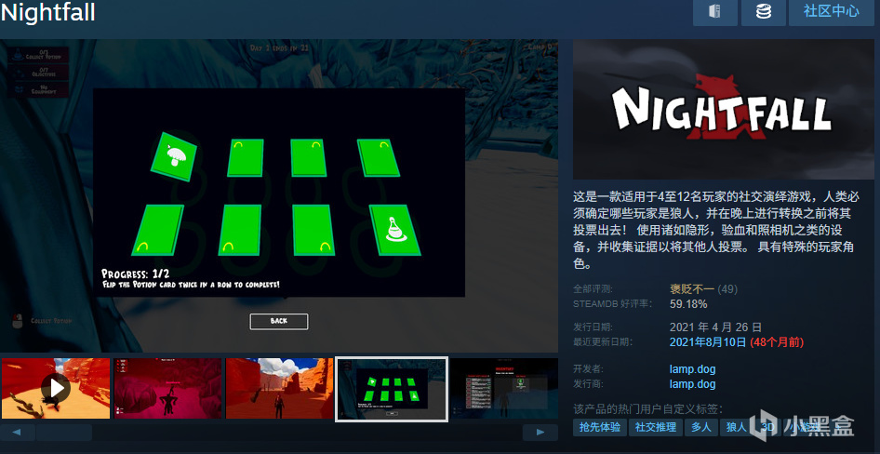This screenshot has height=454, width=880.
Task: Open the PCGamingWiki tower icon button
Action: pos(715,12)
